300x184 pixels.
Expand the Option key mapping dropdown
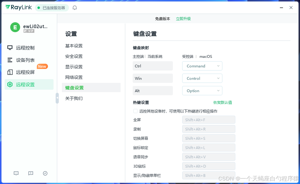(x=202, y=91)
